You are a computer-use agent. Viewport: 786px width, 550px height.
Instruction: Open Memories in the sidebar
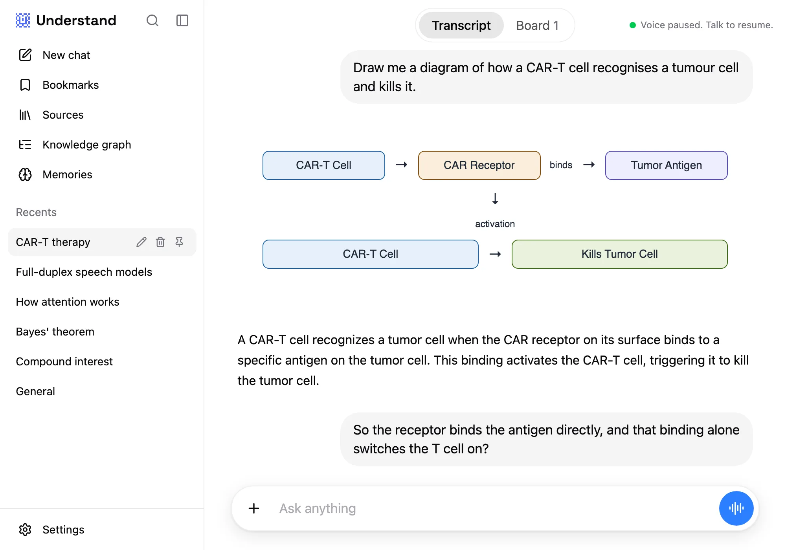(102, 174)
